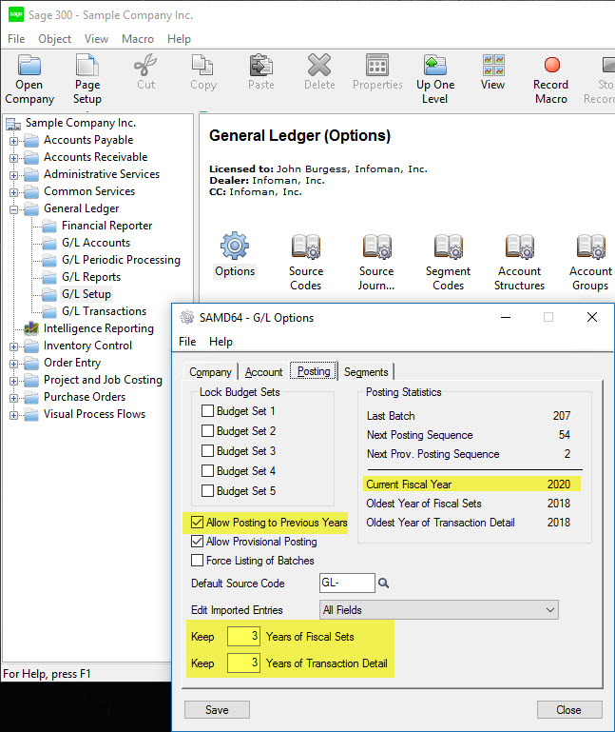Click the Open Company toolbar icon
The image size is (615, 732).
coord(29,65)
